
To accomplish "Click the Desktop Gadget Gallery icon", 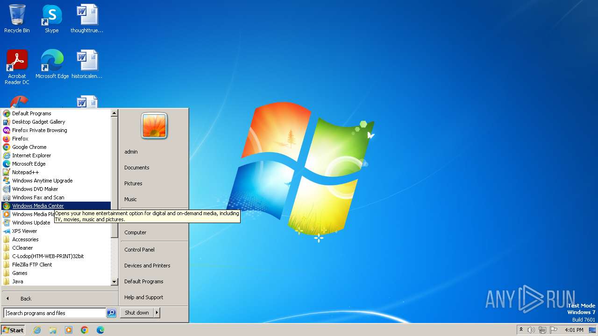I will [x=7, y=122].
